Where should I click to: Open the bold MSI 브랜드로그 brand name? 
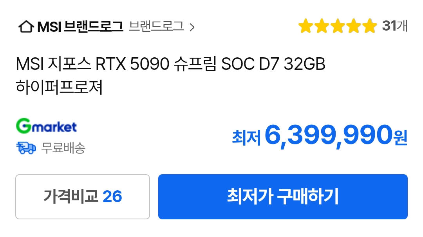[80, 27]
